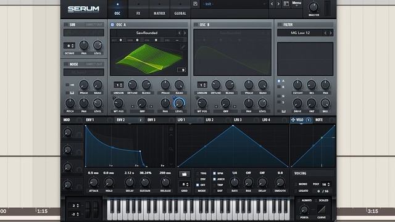This screenshot has width=395, height=222.
Task: Click the portamento curve display
Action: (x=322, y=210)
